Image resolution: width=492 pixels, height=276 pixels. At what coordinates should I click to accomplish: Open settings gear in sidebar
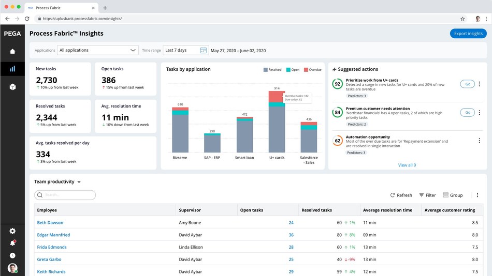click(12, 231)
